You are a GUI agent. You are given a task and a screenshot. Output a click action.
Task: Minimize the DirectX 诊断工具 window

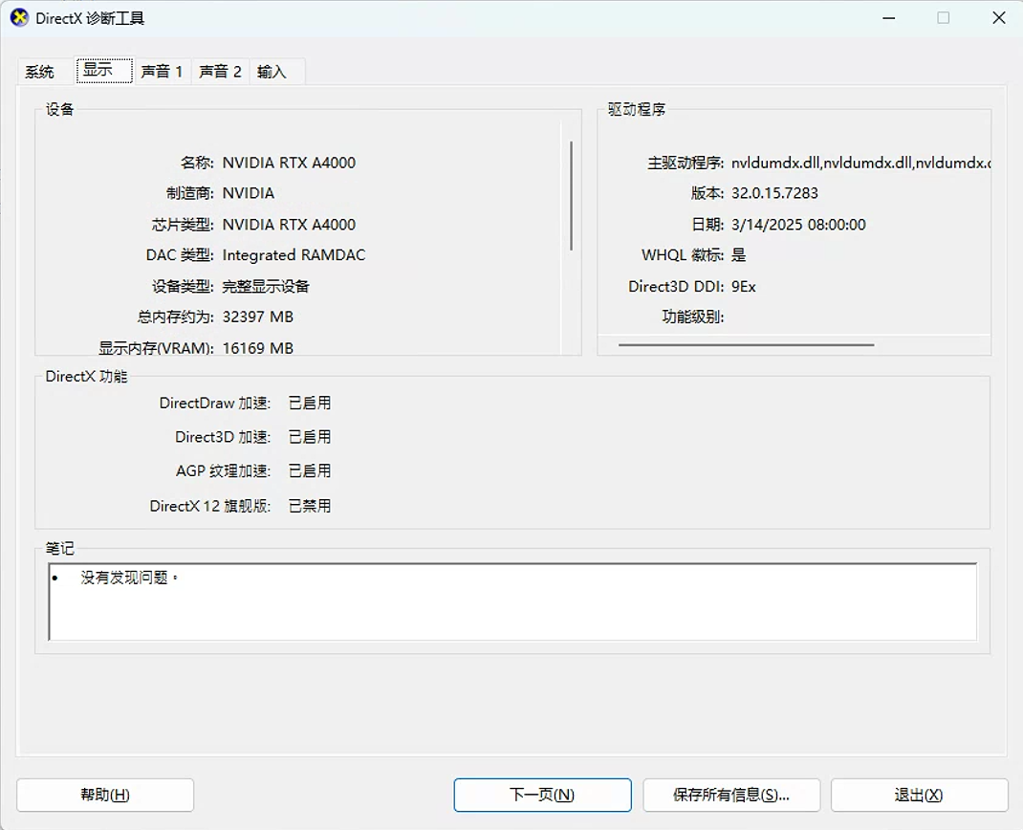click(x=888, y=18)
